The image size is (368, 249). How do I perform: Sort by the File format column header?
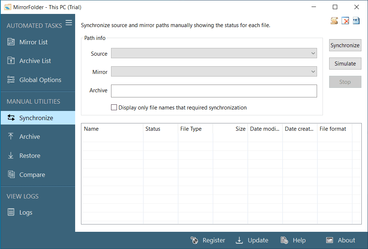(x=335, y=129)
